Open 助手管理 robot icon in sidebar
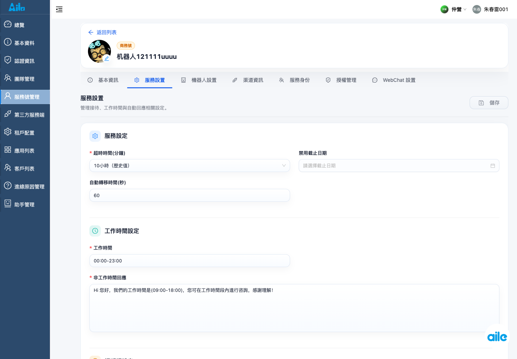 (8, 204)
